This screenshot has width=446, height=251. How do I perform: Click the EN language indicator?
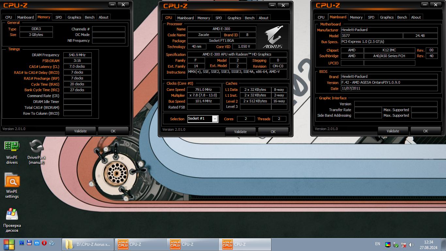pos(377,244)
